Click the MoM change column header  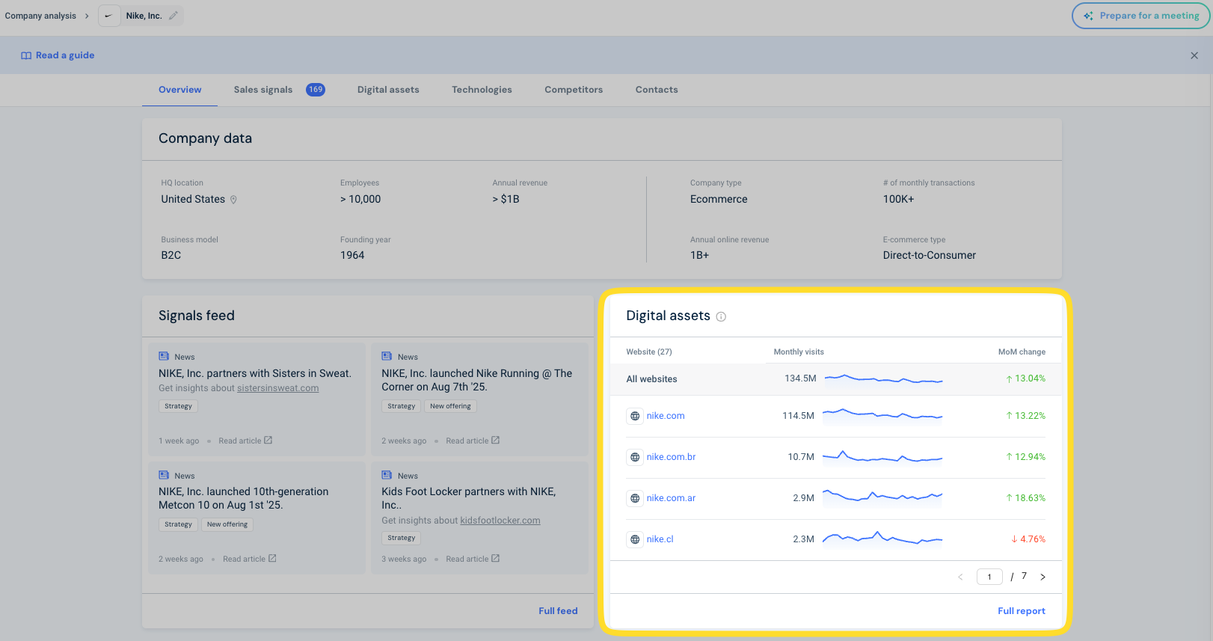[1022, 352]
